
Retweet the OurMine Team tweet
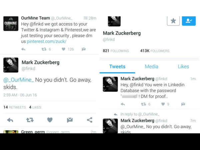click(x=44, y=49)
